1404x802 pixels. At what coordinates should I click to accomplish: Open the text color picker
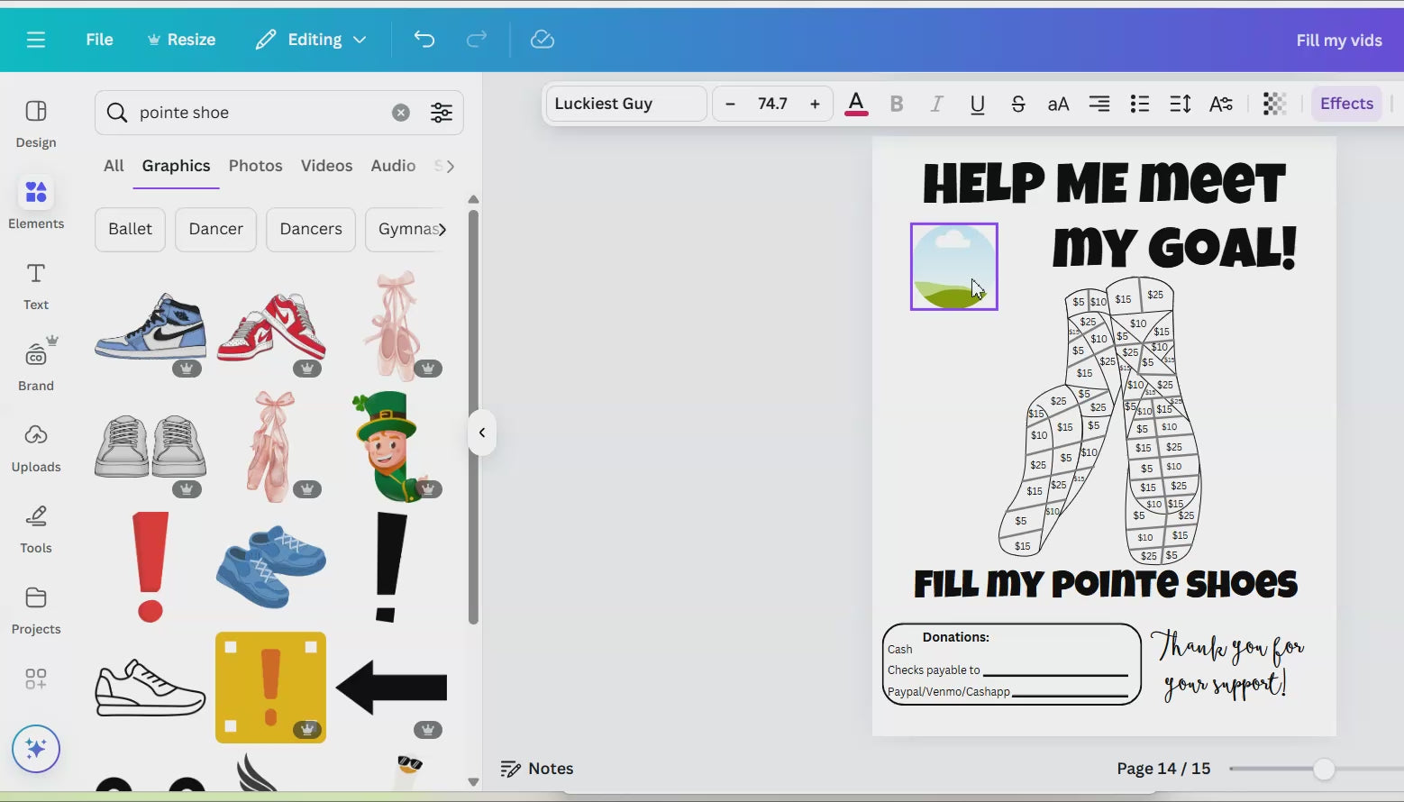click(856, 104)
